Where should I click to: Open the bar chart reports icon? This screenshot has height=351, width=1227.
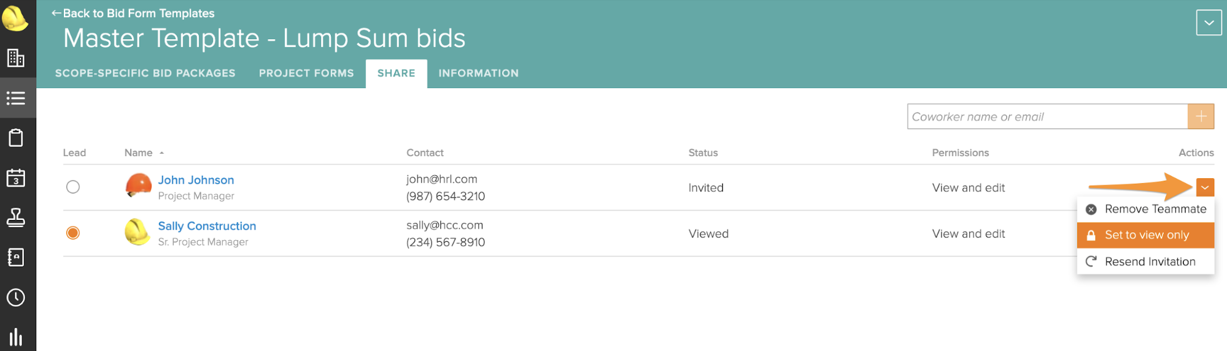coord(16,336)
